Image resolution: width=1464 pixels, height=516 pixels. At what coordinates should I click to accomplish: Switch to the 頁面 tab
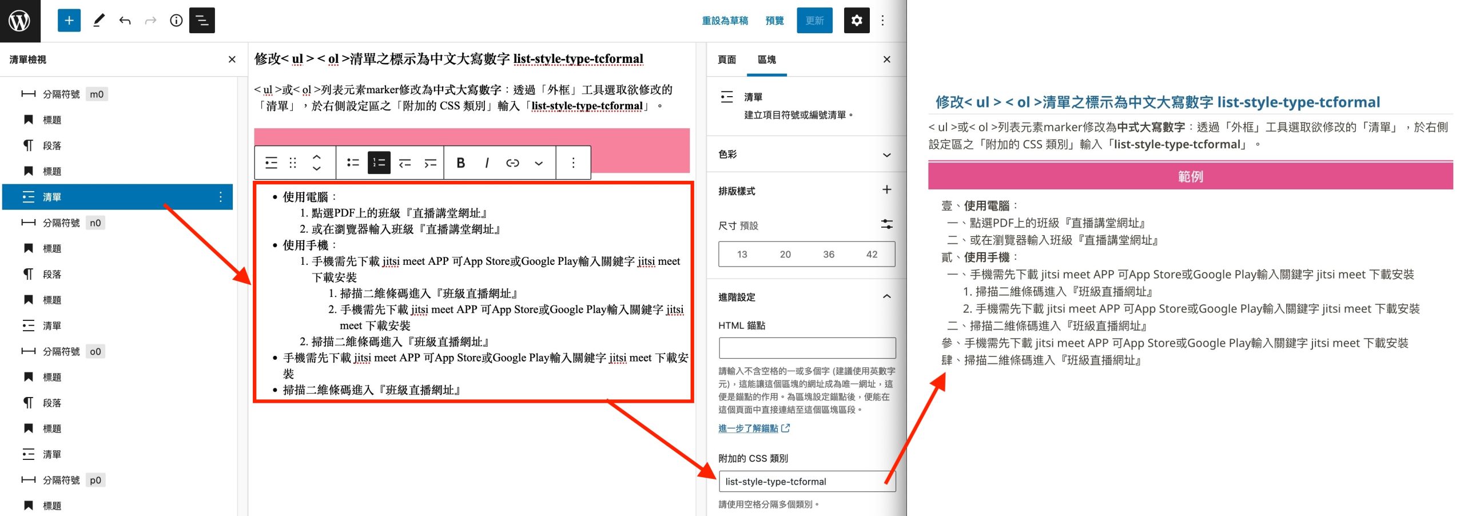(x=727, y=59)
